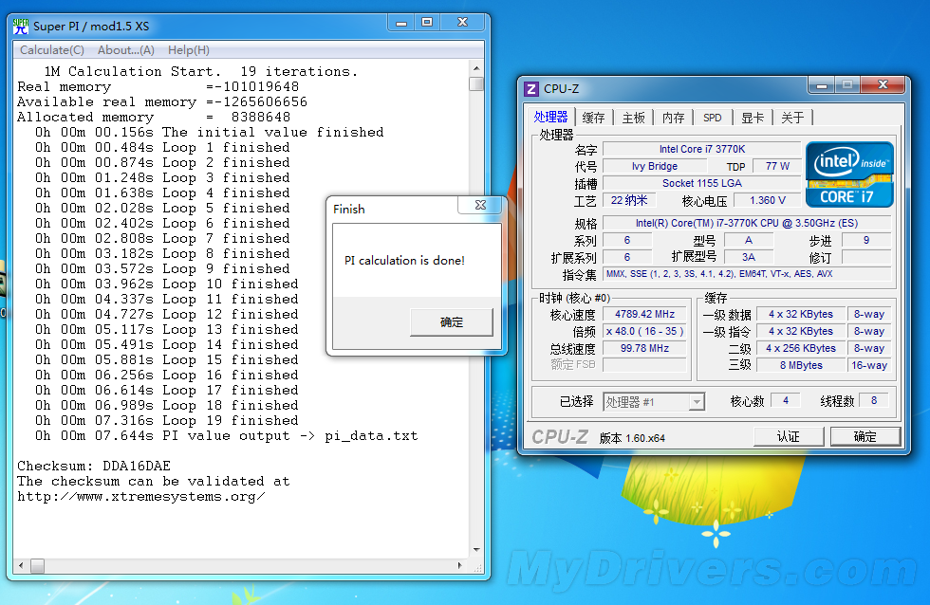Viewport: 930px width, 605px height.
Task: Click the Intel Core i7 logo
Action: click(849, 174)
